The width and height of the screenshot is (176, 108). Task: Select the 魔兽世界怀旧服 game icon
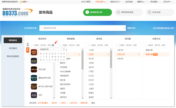[x=34, y=78]
